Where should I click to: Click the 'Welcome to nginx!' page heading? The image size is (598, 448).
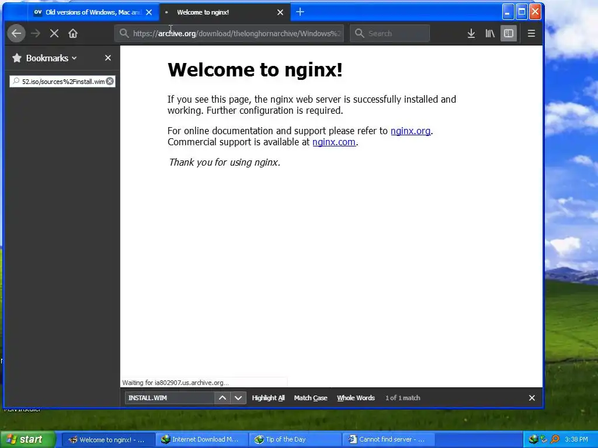point(255,70)
